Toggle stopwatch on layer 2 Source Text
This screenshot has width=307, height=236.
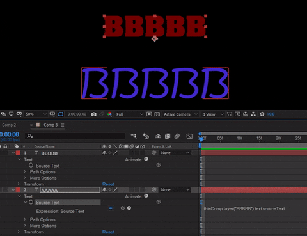pos(31,202)
